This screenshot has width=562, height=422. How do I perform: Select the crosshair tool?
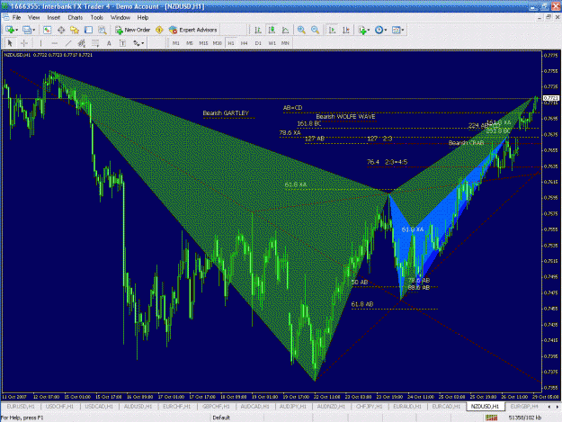click(24, 43)
